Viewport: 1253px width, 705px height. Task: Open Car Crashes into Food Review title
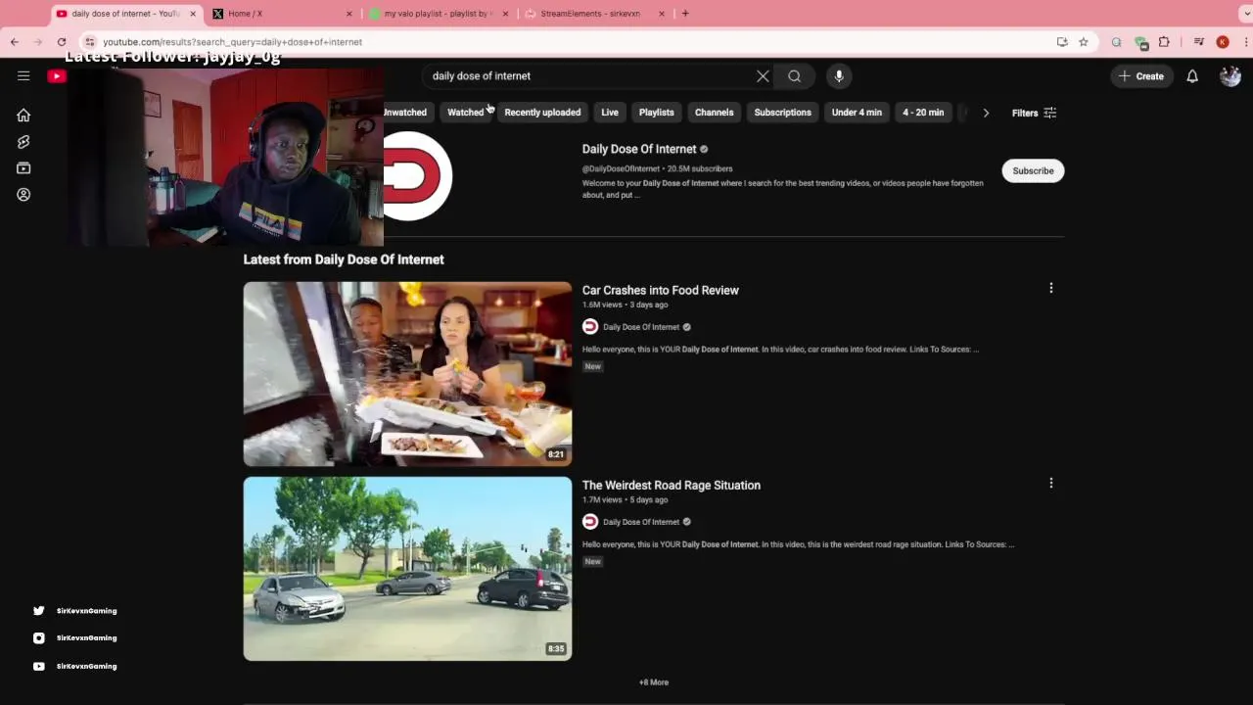click(x=661, y=290)
